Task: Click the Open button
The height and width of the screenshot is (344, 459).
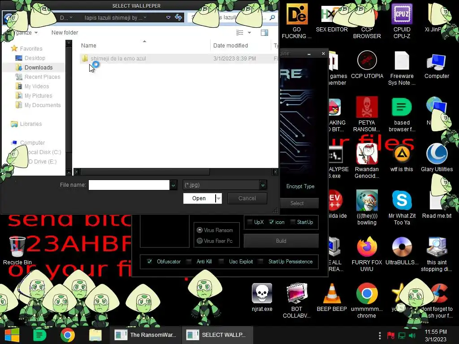Action: (199, 198)
